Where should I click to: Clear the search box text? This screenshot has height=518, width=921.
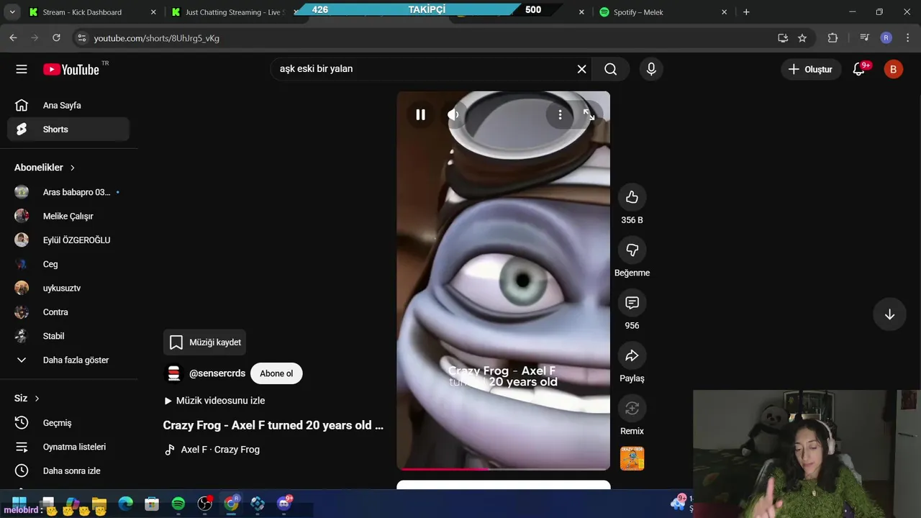pyautogui.click(x=581, y=69)
